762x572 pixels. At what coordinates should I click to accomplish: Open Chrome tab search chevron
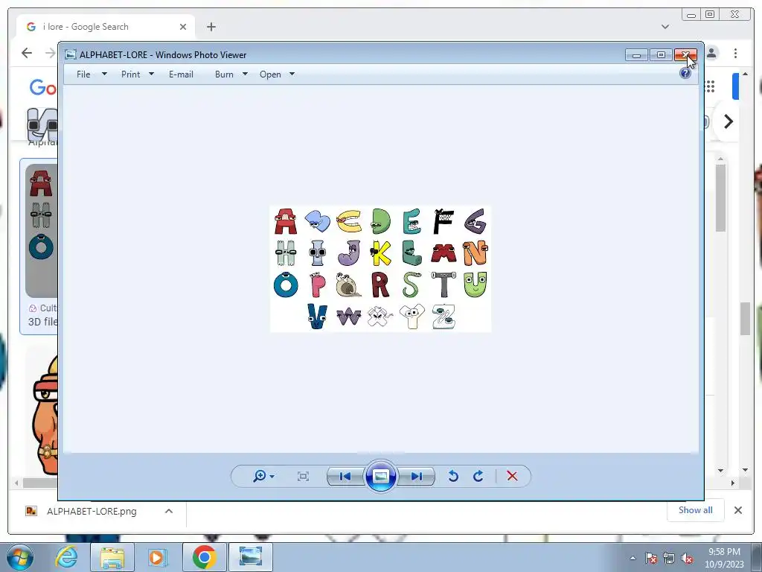[665, 27]
